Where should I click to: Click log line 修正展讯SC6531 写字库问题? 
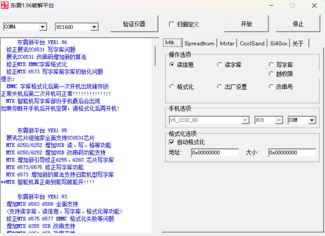point(41,50)
